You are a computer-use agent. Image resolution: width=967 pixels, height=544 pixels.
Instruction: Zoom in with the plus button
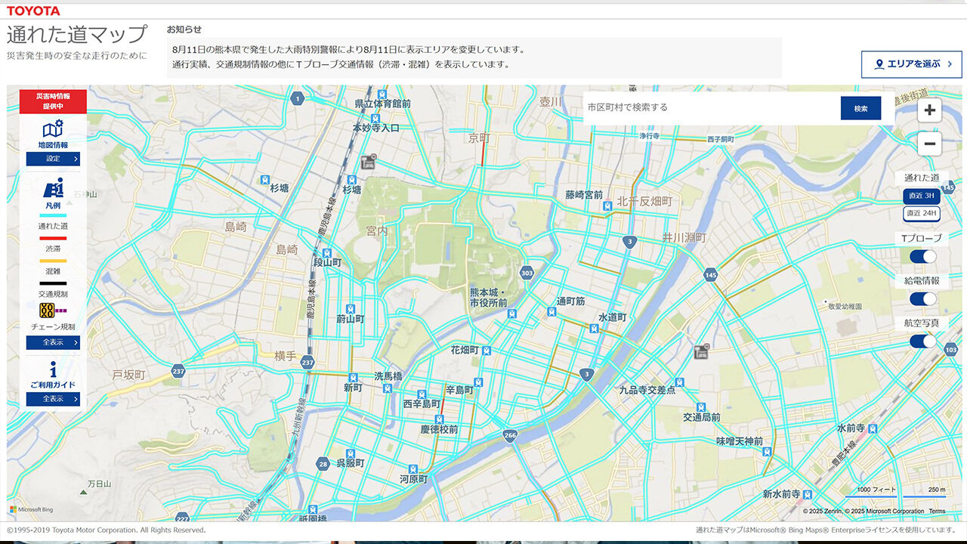pos(929,110)
